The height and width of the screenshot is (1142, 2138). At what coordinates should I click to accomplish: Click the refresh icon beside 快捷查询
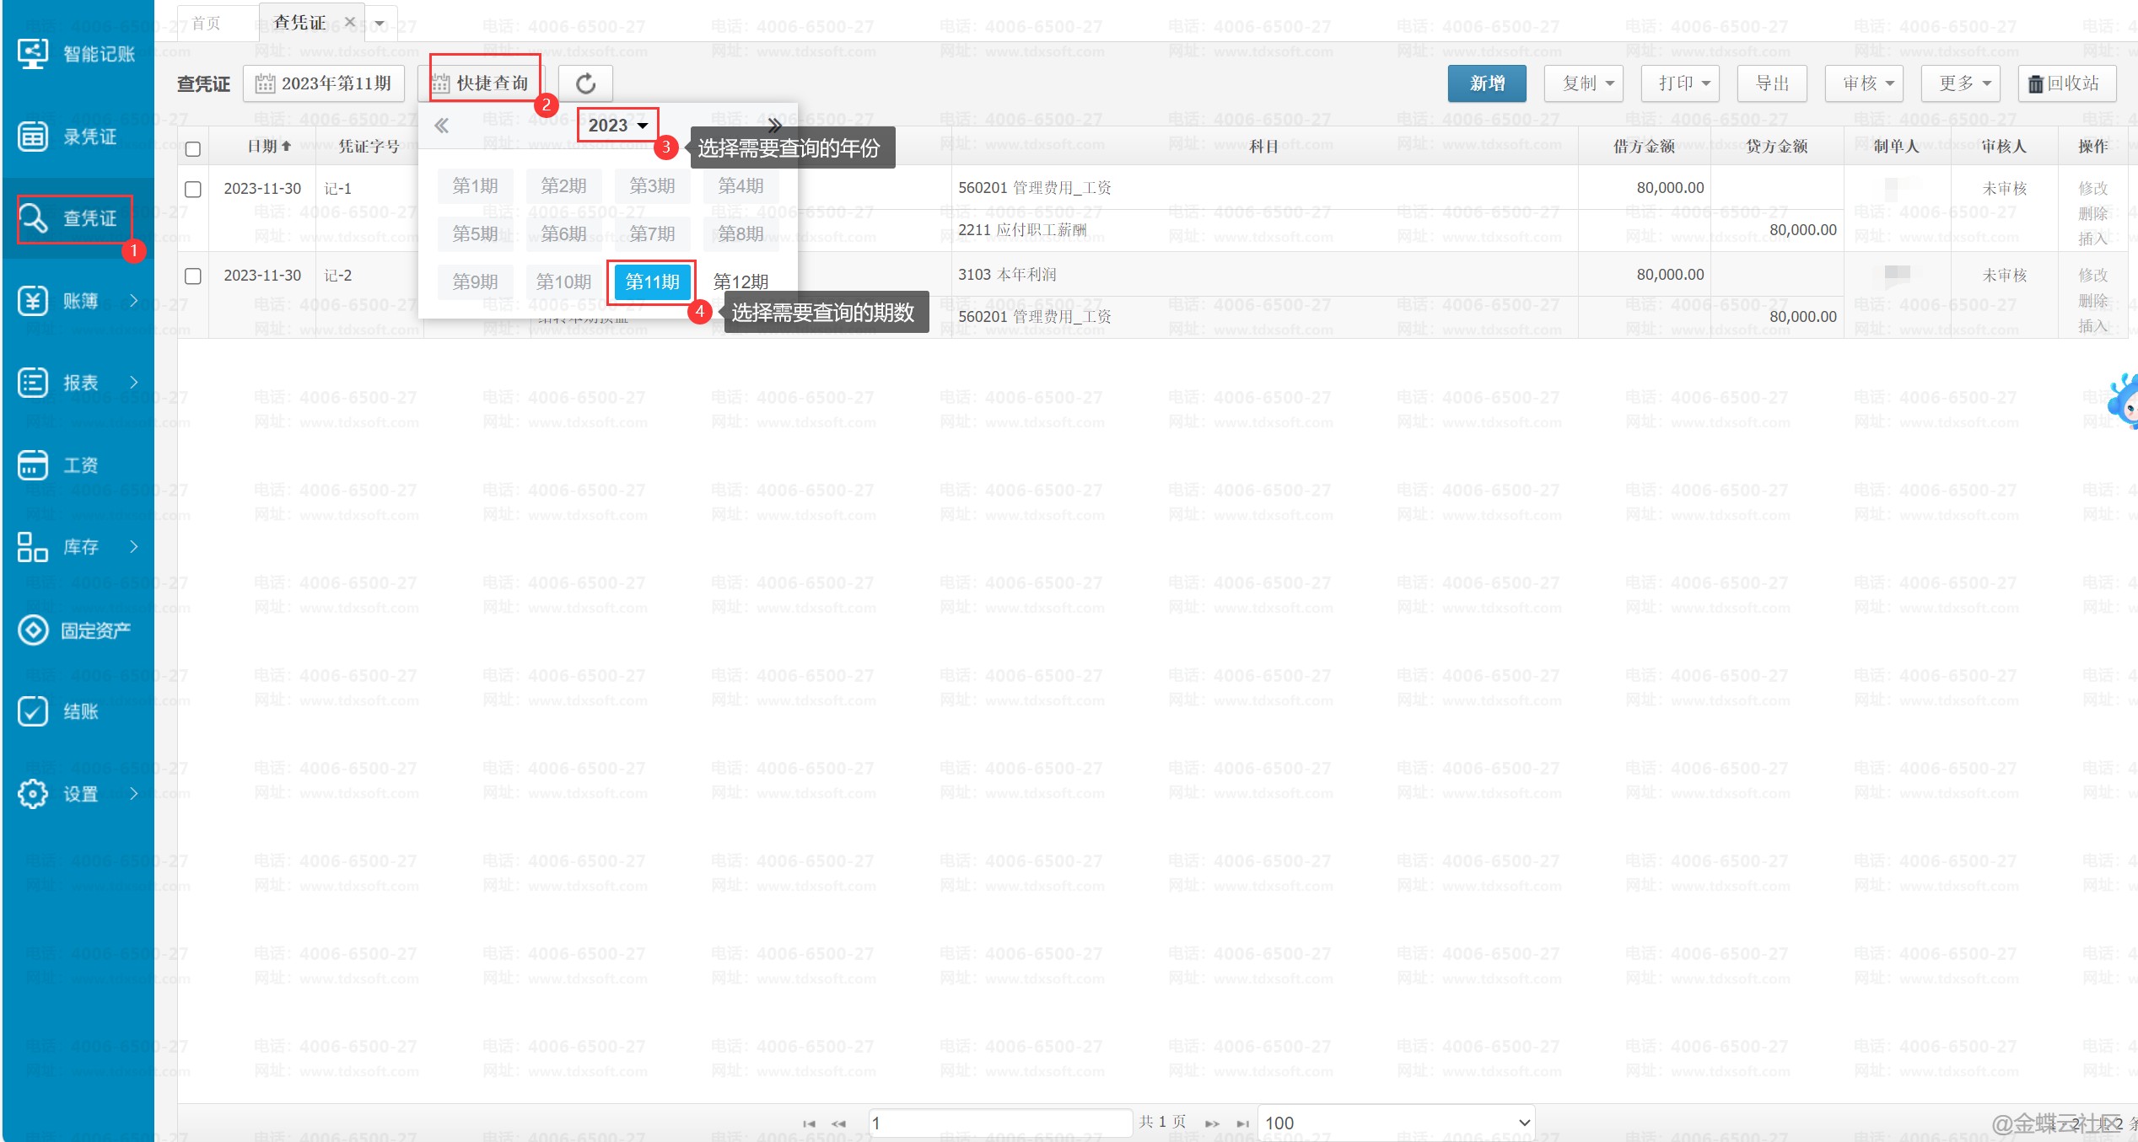585,83
